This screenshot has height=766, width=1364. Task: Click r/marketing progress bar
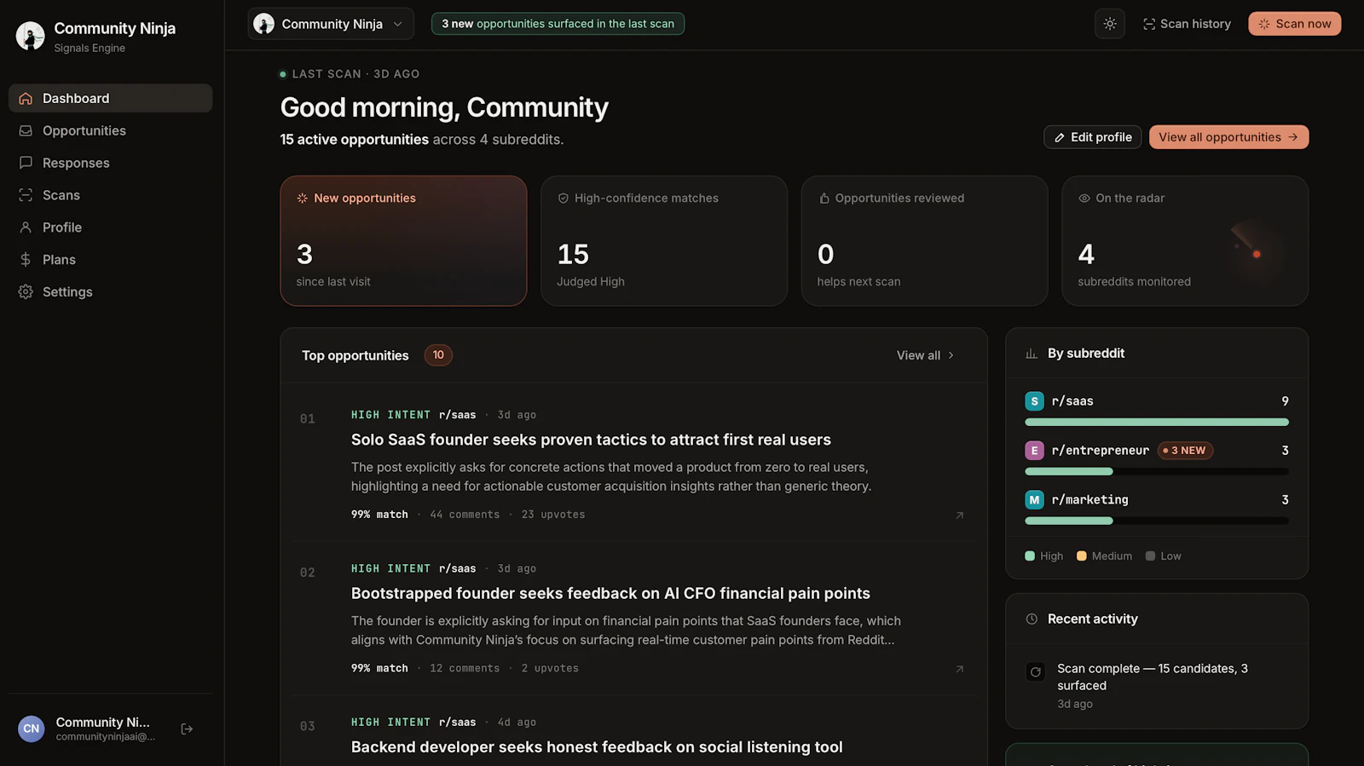click(1157, 521)
